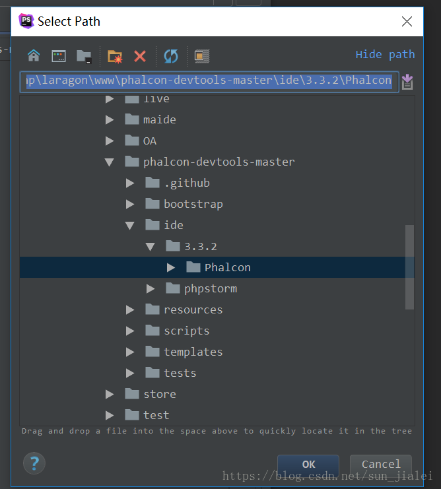Confirm with the OK button
Image resolution: width=441 pixels, height=489 pixels.
tap(308, 464)
